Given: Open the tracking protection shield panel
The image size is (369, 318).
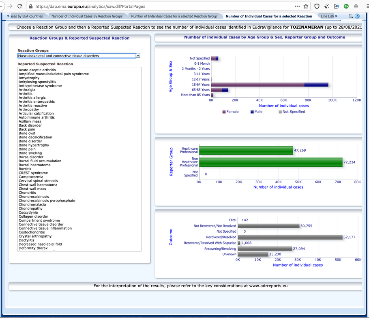Looking at the screenshot, I should click(317, 6).
